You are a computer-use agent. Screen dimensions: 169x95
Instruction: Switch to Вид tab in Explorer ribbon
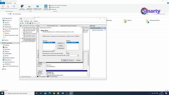coord(15,3)
